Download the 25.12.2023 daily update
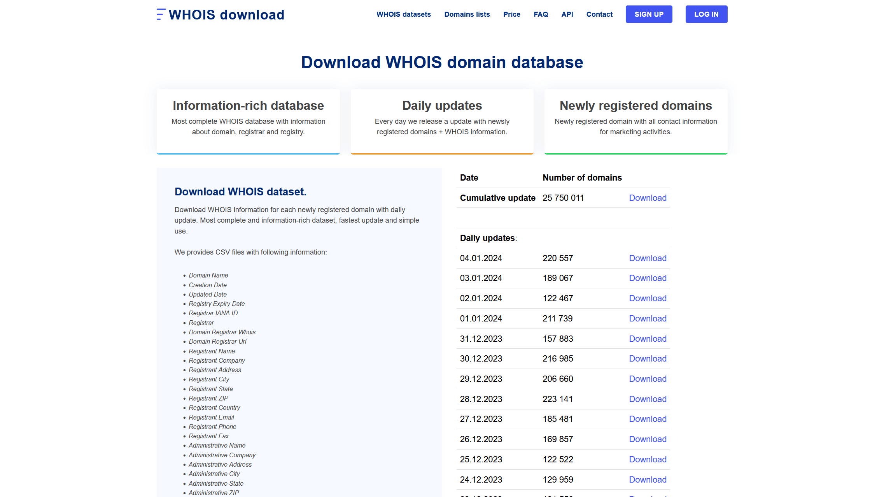The width and height of the screenshot is (870, 497). [x=648, y=459]
